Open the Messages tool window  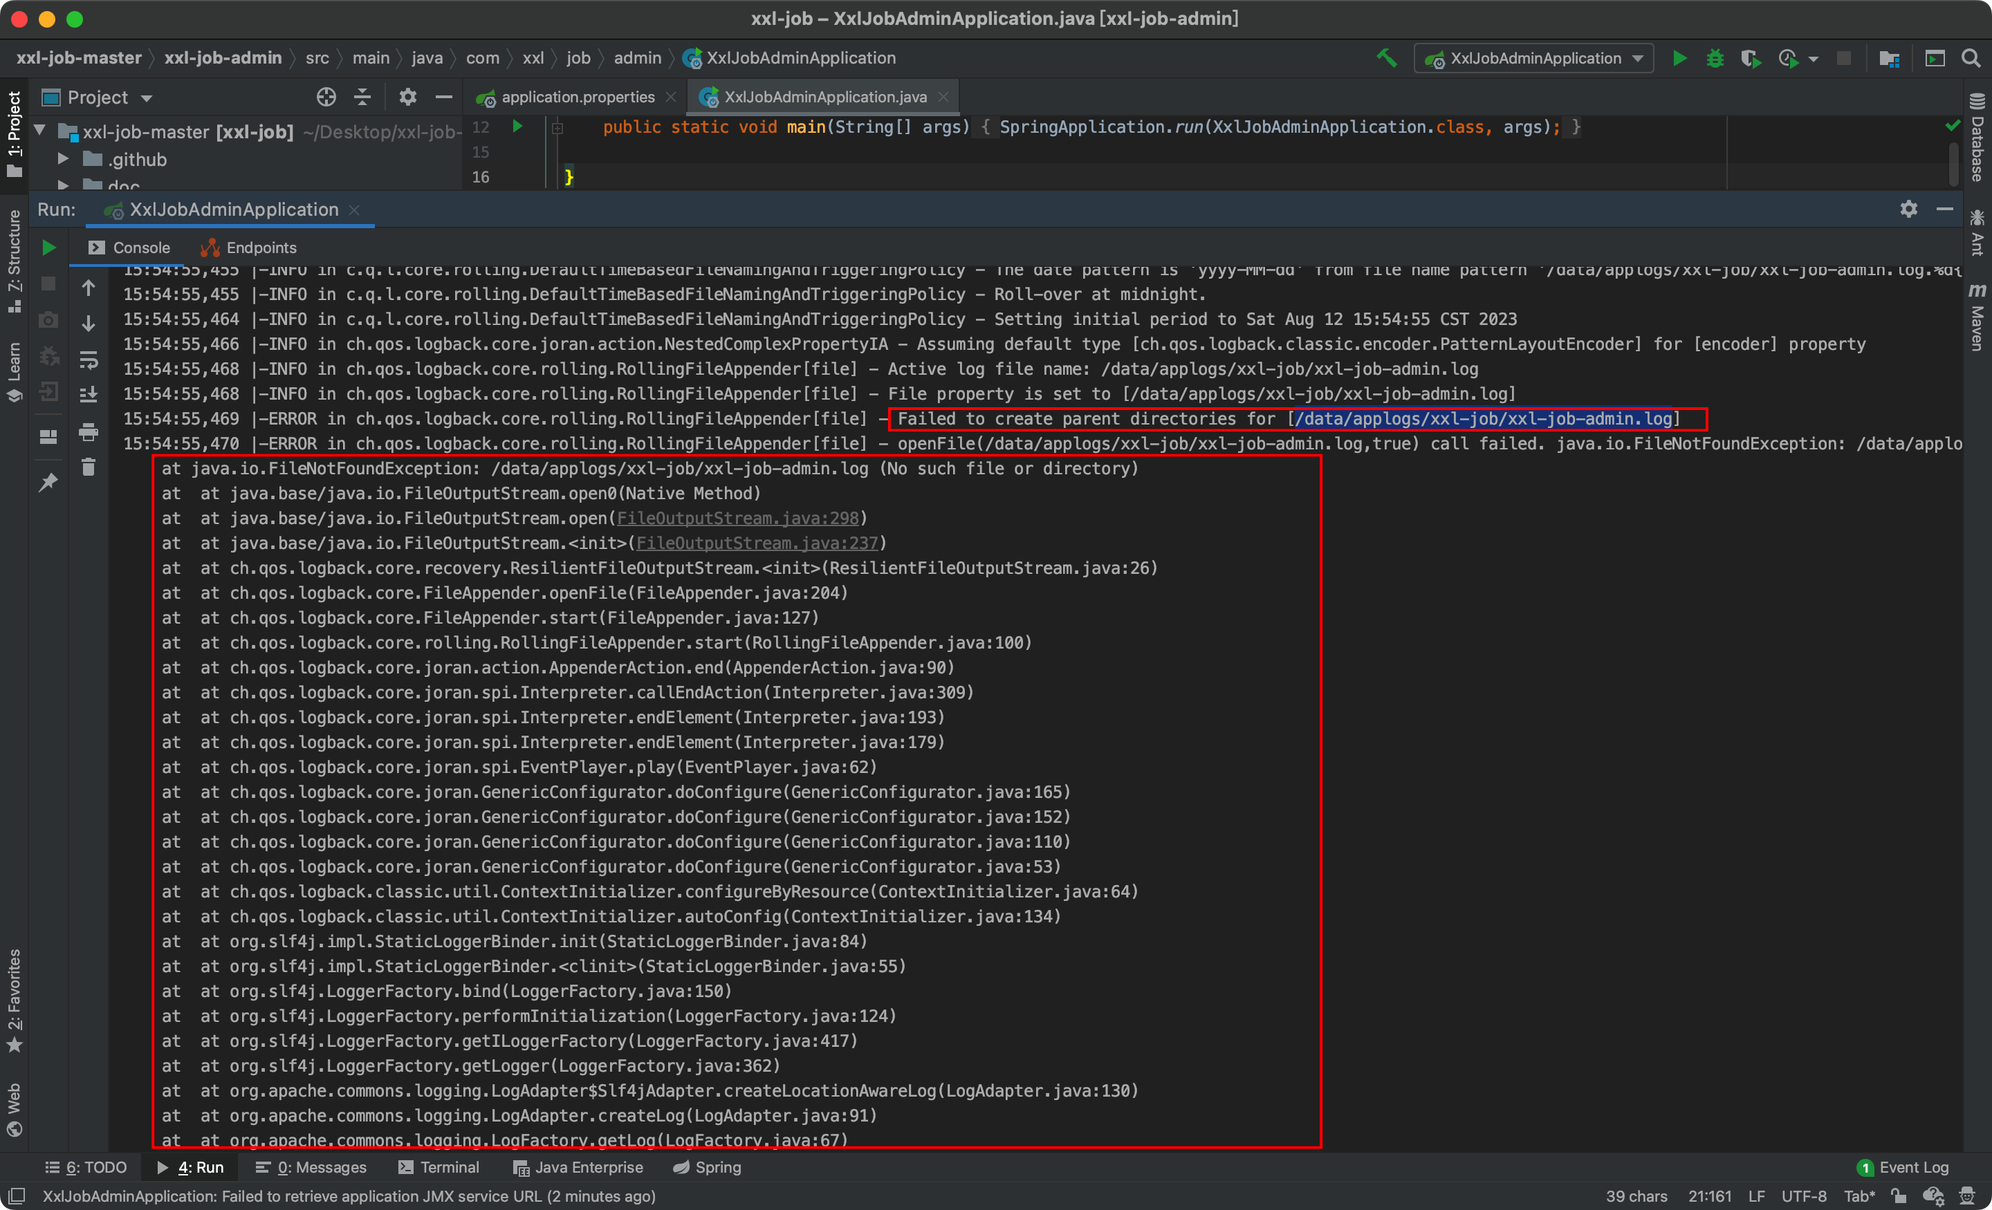311,1167
